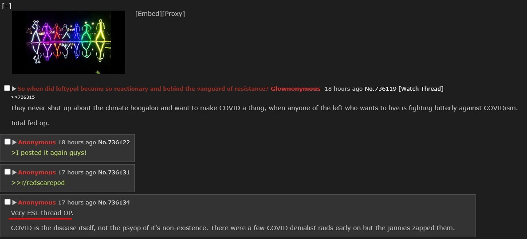Tick the checkbox for OP post 736119
This screenshot has height=239, width=527.
(x=7, y=89)
